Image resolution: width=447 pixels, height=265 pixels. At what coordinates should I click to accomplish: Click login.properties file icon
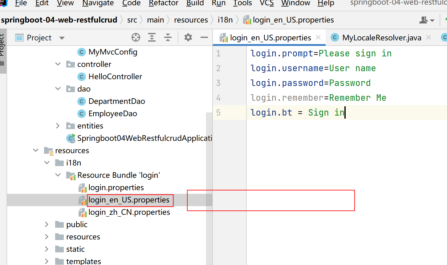(x=82, y=188)
